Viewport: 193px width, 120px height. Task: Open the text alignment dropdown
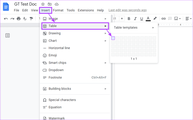click(x=188, y=18)
